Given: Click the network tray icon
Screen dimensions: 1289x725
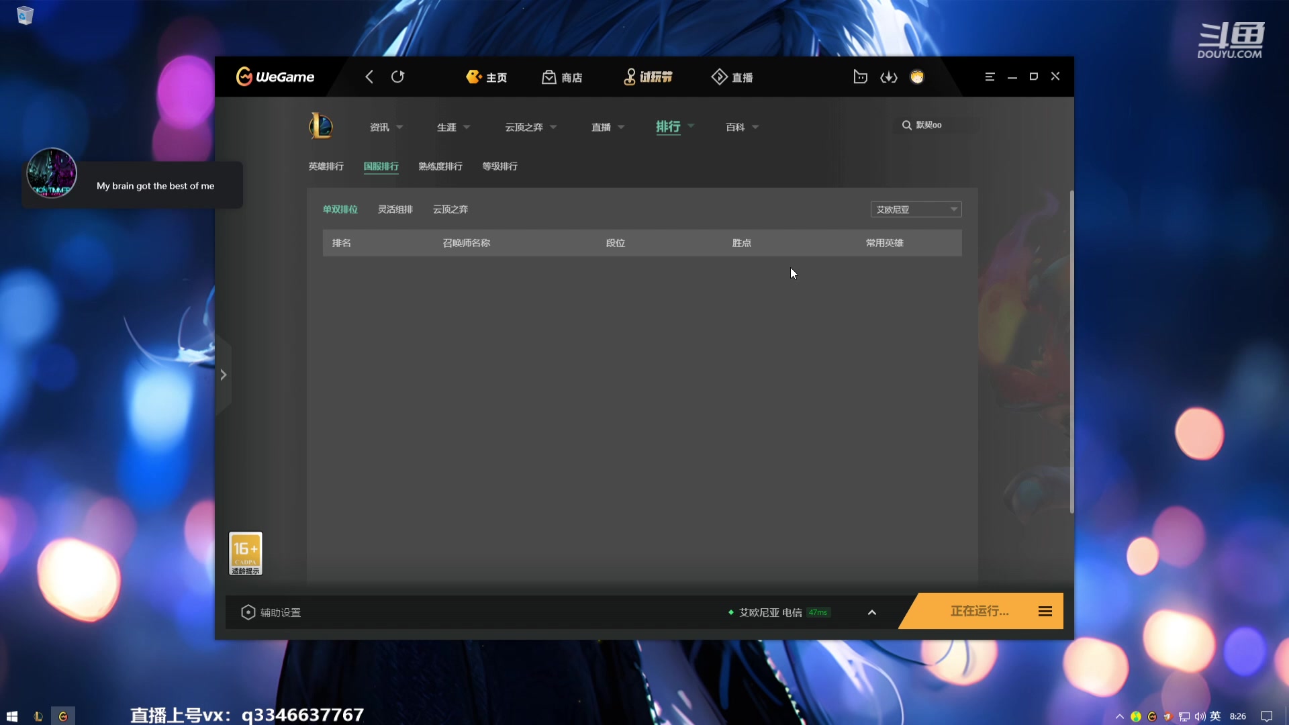Looking at the screenshot, I should 1184,716.
